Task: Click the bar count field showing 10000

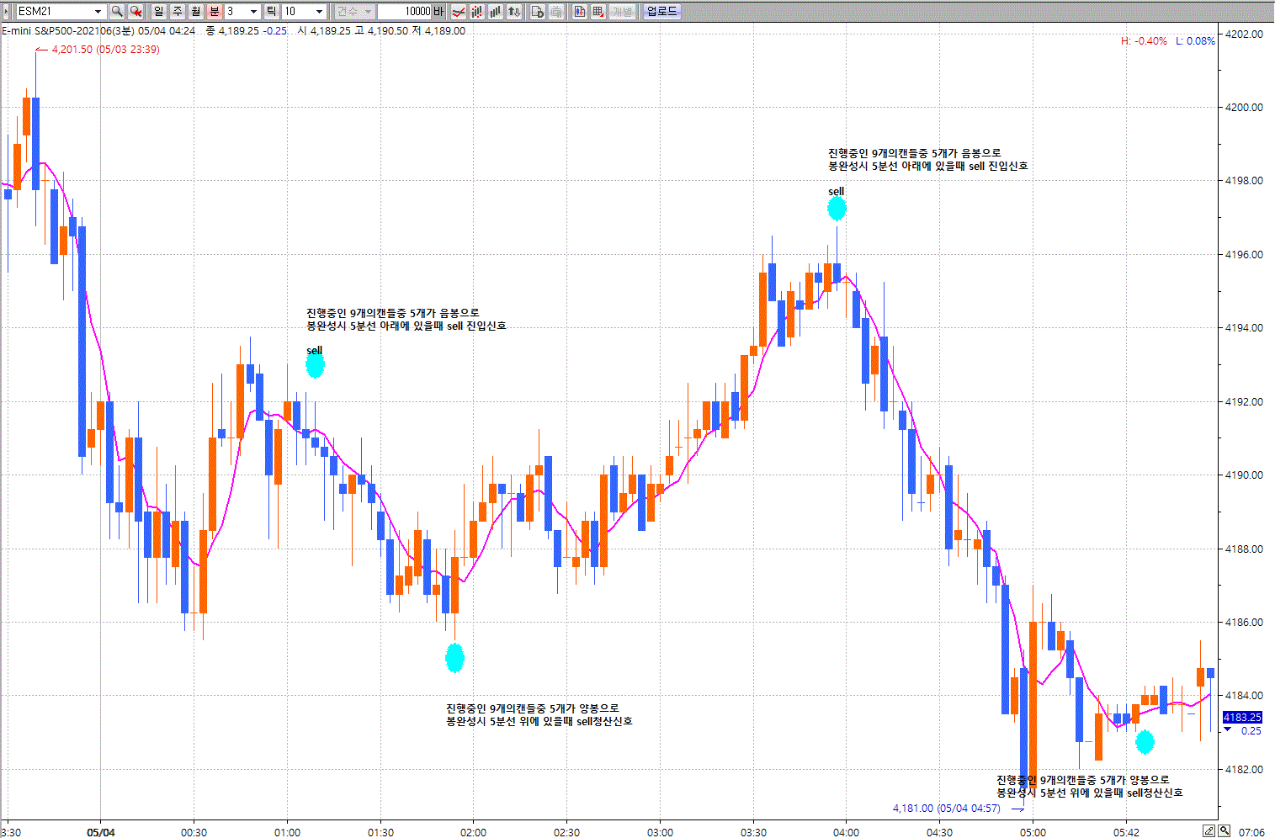Action: tap(404, 11)
